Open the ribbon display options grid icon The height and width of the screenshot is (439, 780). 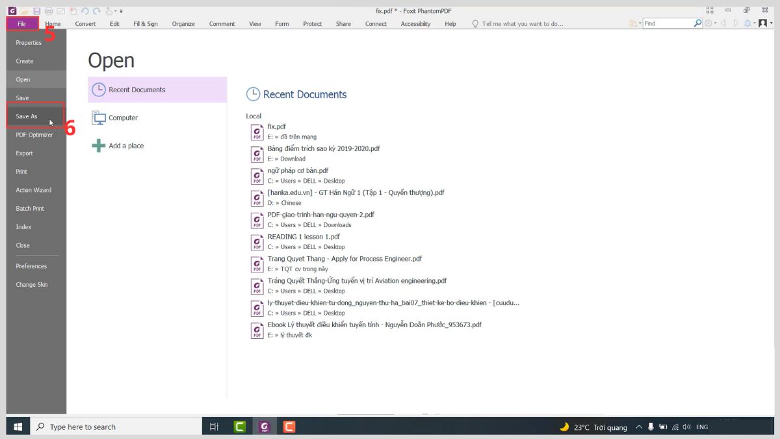(710, 10)
